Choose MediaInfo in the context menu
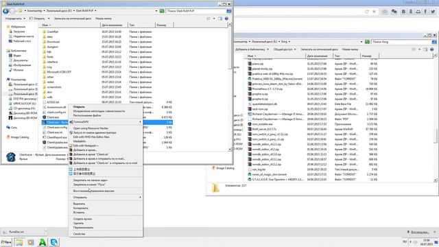Viewport: 439px width, 247px height. pyautogui.click(x=80, y=141)
